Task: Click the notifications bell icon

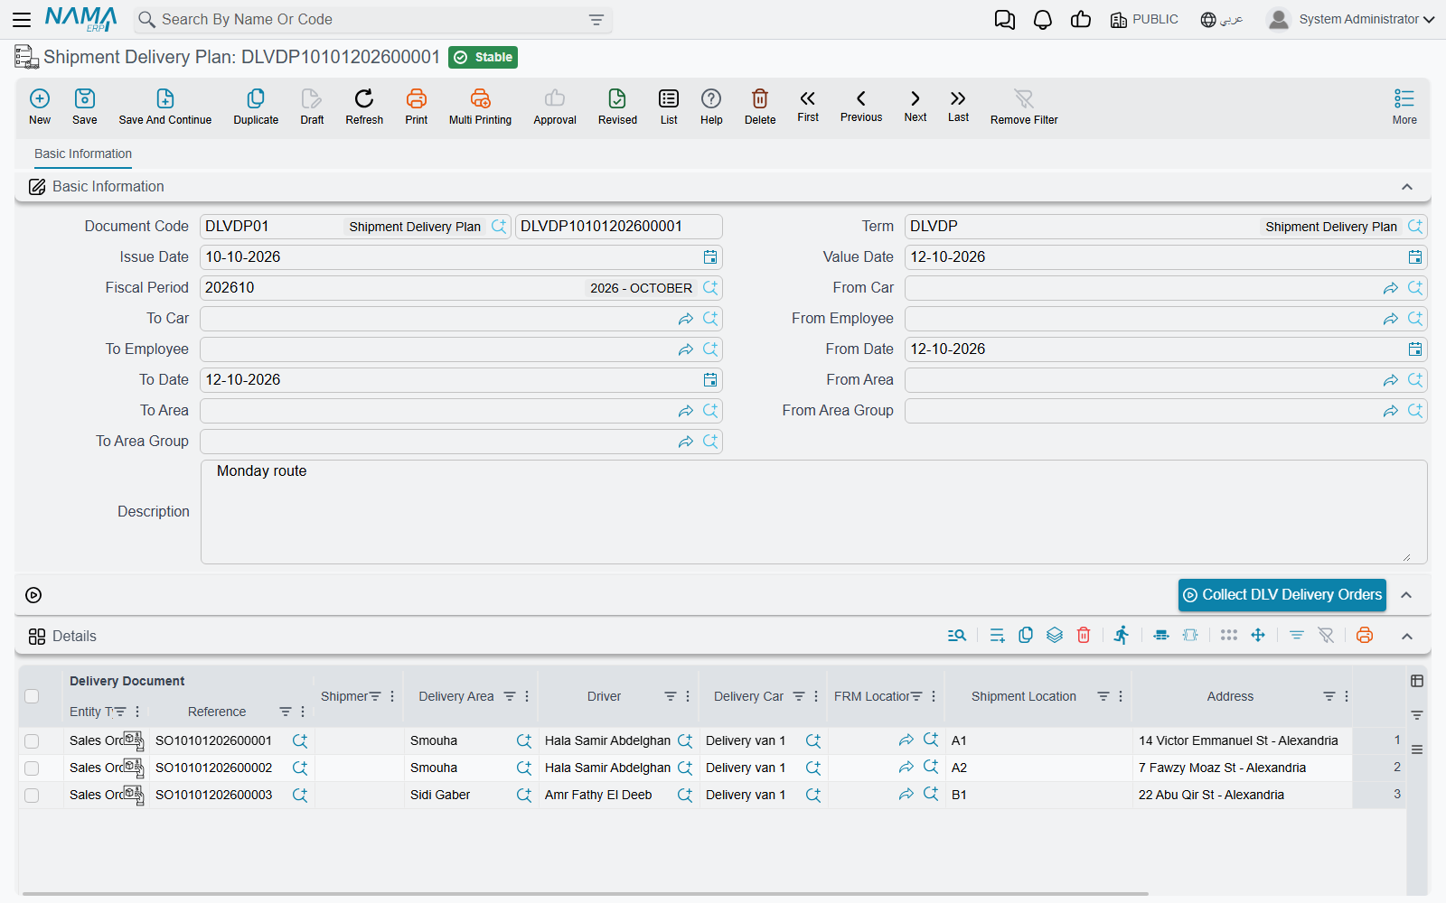Action: pos(1043,20)
